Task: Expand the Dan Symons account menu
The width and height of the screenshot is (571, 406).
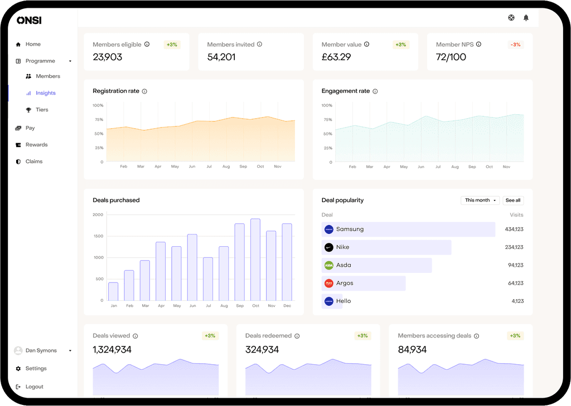Action: (70, 350)
